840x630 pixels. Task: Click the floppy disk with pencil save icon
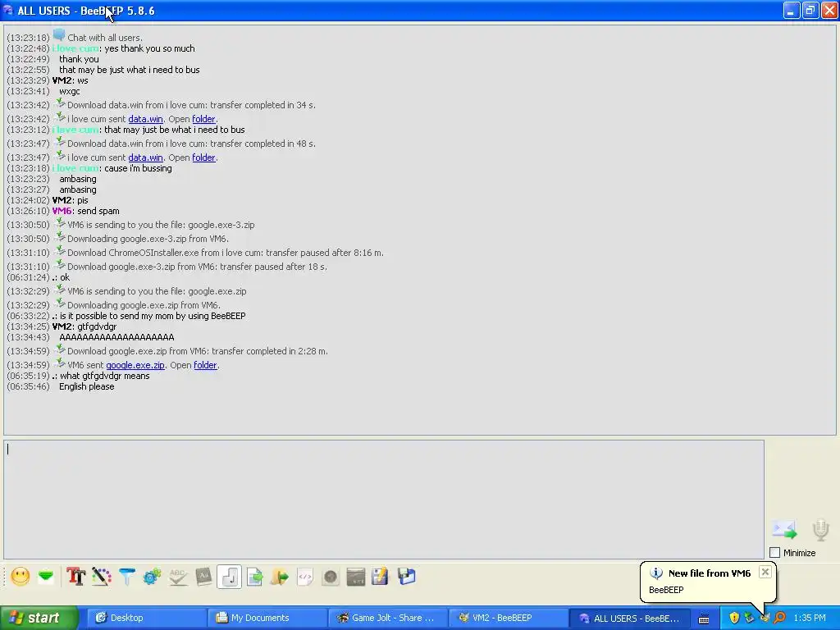click(380, 577)
